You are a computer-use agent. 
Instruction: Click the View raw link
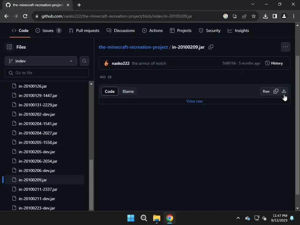(195, 101)
